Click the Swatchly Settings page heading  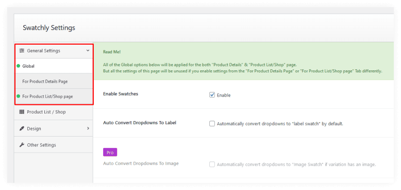tap(49, 28)
